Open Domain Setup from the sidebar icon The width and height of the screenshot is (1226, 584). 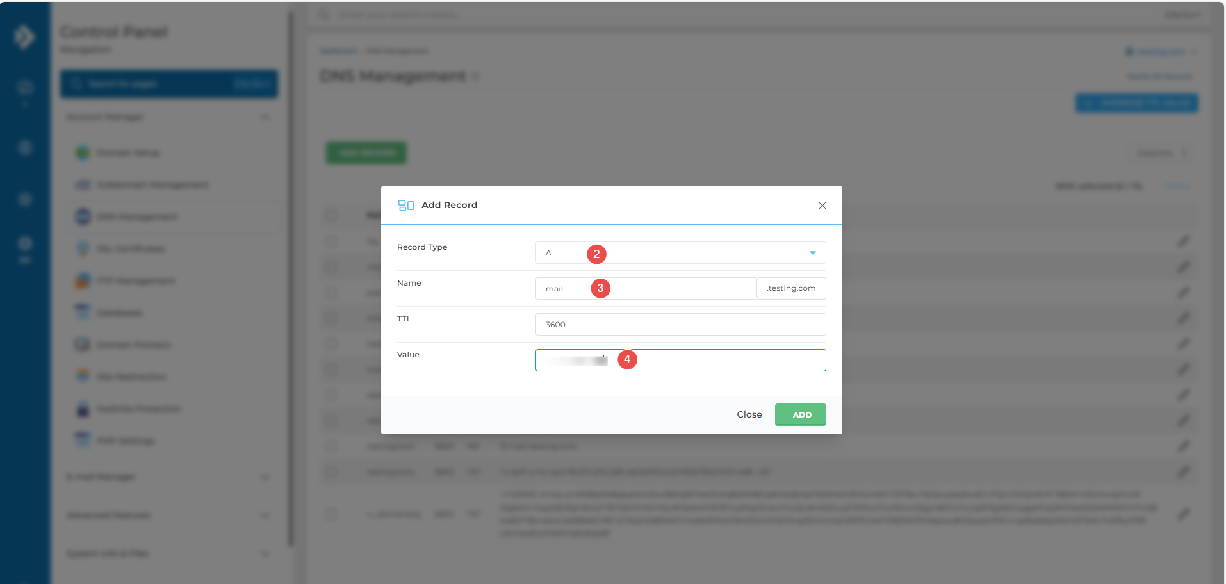[x=83, y=153]
